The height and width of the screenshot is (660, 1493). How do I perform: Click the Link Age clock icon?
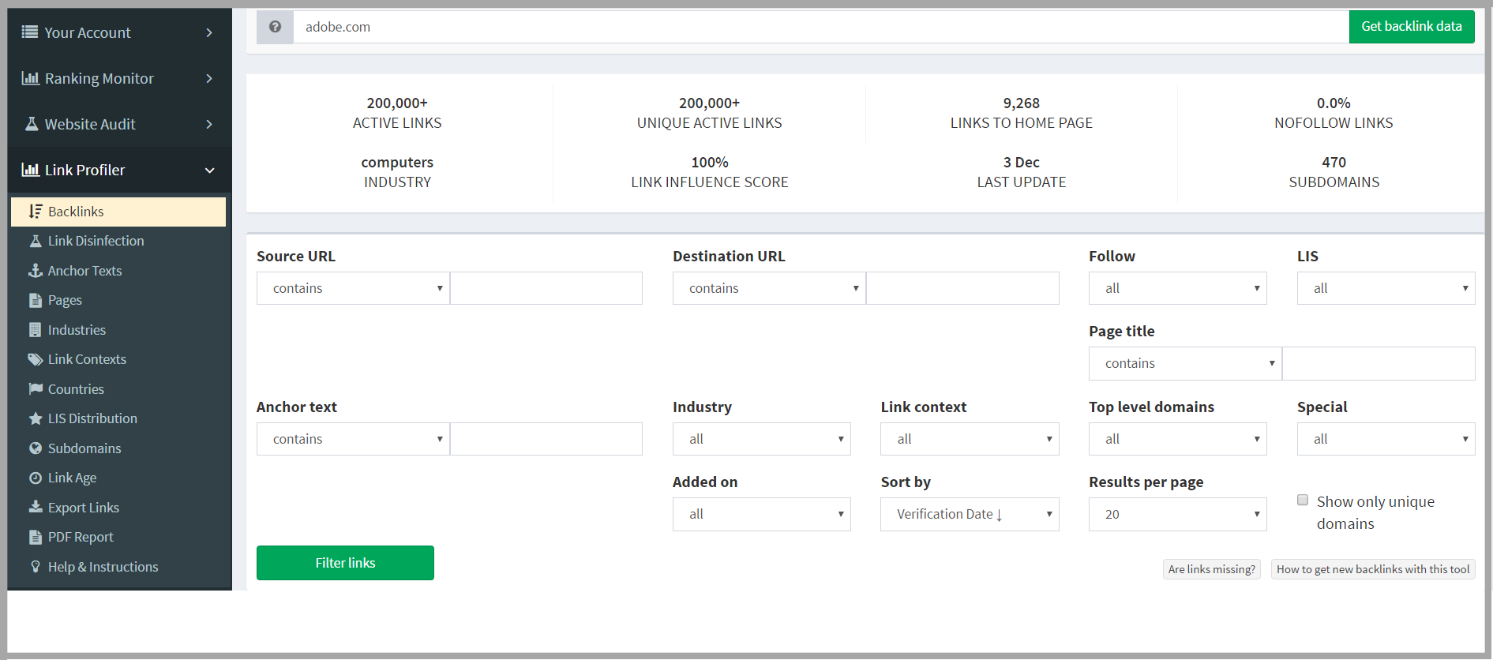click(x=36, y=478)
